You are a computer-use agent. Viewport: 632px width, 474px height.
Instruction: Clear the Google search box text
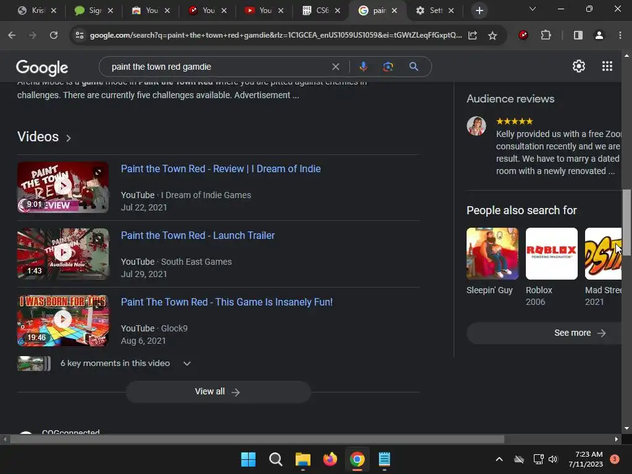coord(335,67)
